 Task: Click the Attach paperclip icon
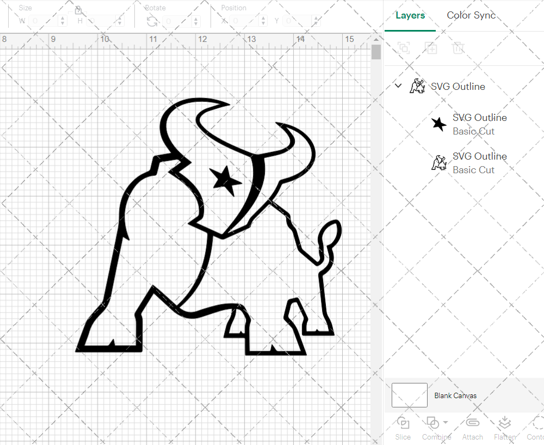(472, 423)
